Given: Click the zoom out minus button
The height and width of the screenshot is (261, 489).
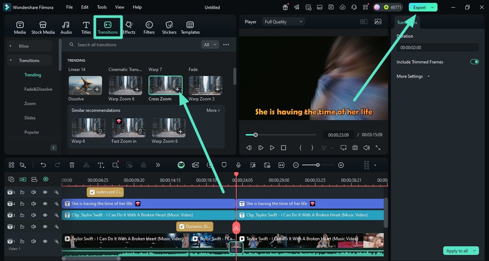Looking at the screenshot, I should click(296, 165).
